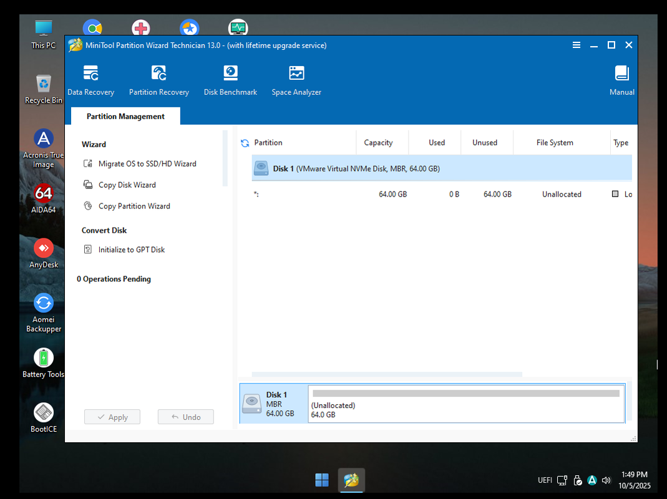
Task: Choose Initialize to GPT Disk
Action: point(124,249)
